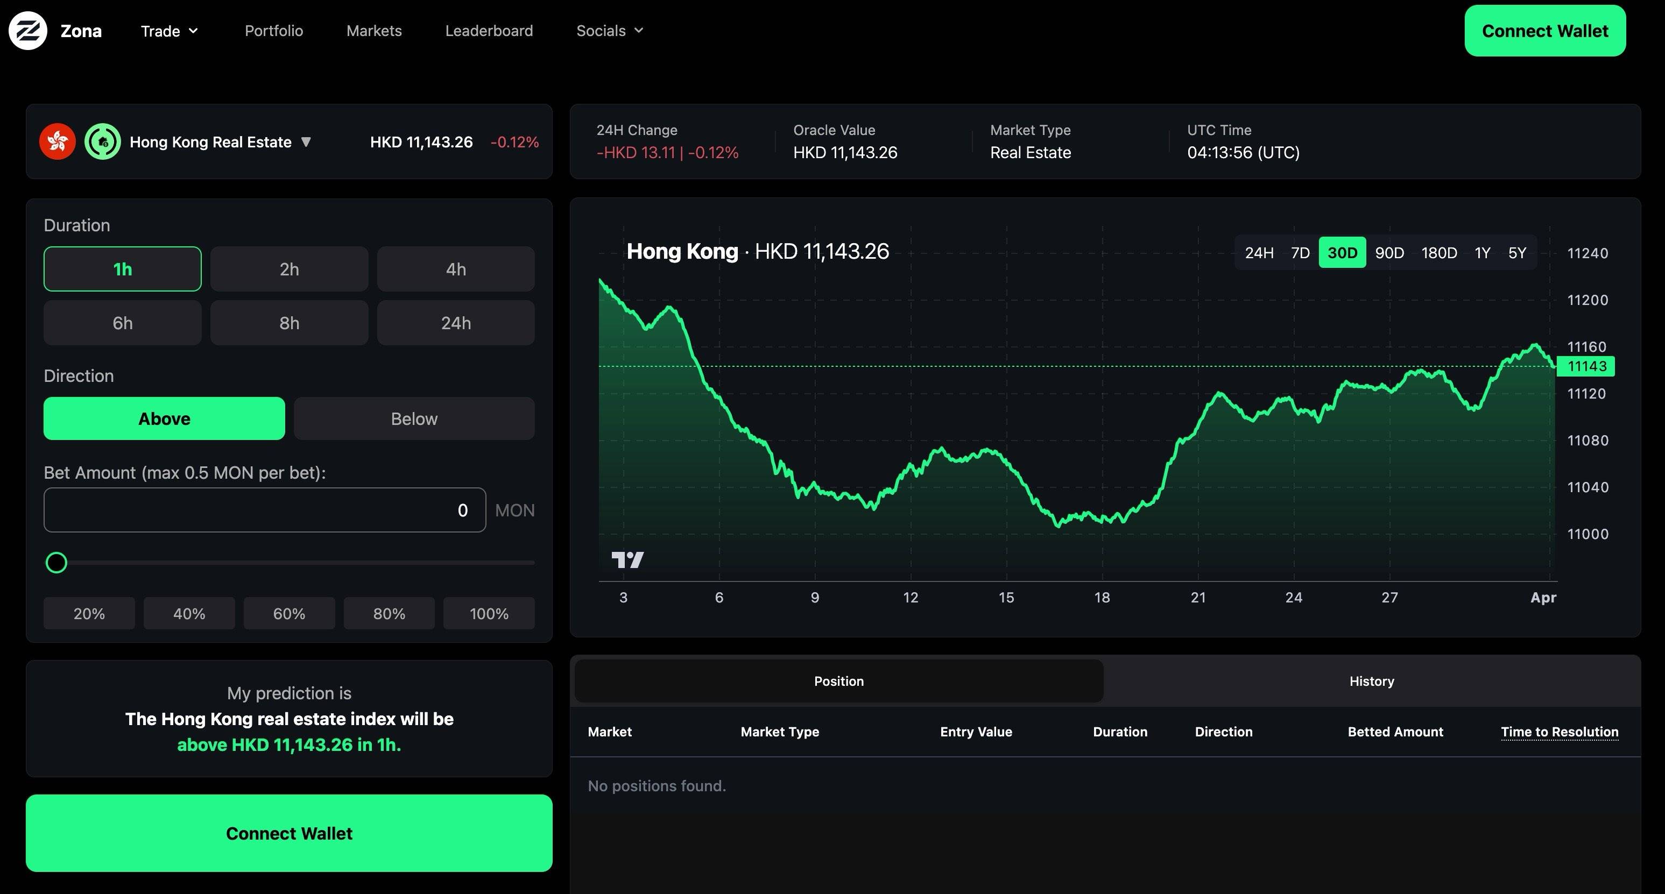Switch chart range to 90D
The image size is (1665, 894).
click(1389, 253)
